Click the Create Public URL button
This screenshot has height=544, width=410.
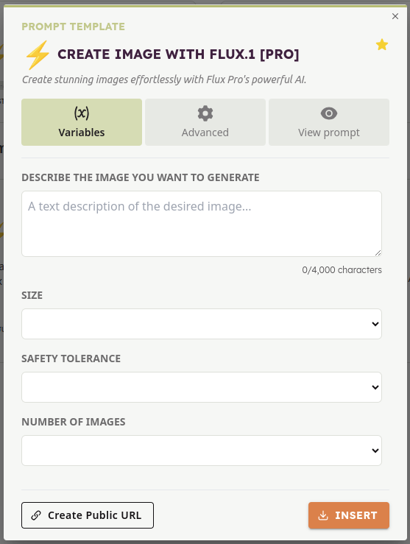[88, 515]
